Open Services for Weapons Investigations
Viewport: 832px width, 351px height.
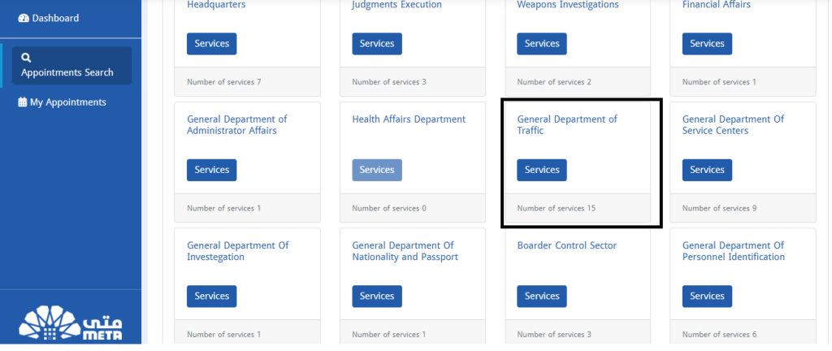[x=541, y=44]
